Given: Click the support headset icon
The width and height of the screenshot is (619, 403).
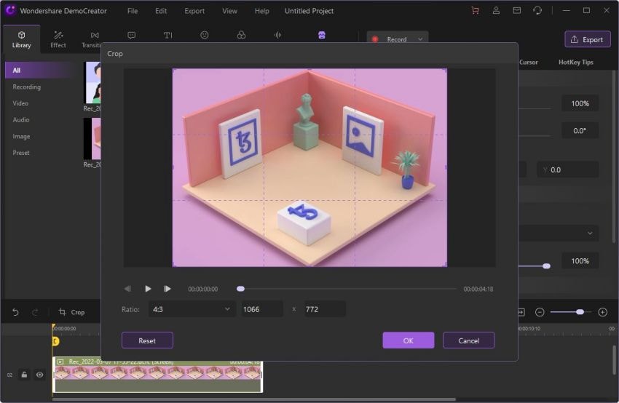Looking at the screenshot, I should tap(537, 11).
